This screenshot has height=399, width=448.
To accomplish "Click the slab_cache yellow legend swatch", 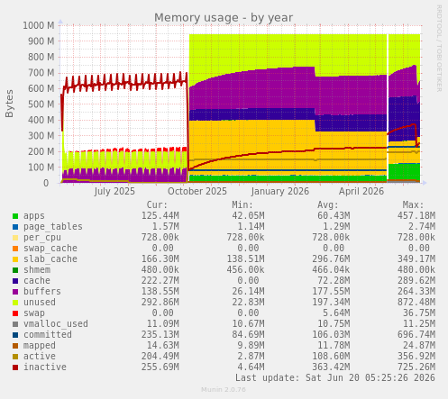I will [15, 259].
